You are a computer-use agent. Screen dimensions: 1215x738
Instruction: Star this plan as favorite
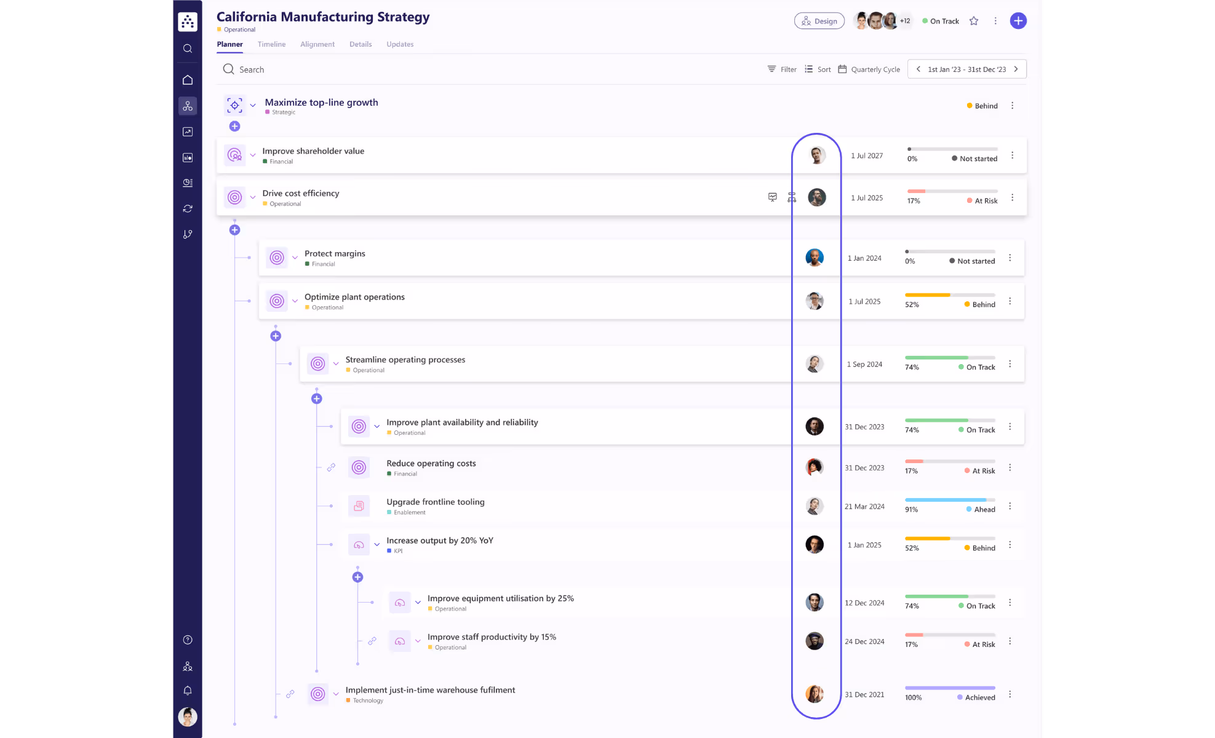pos(974,21)
